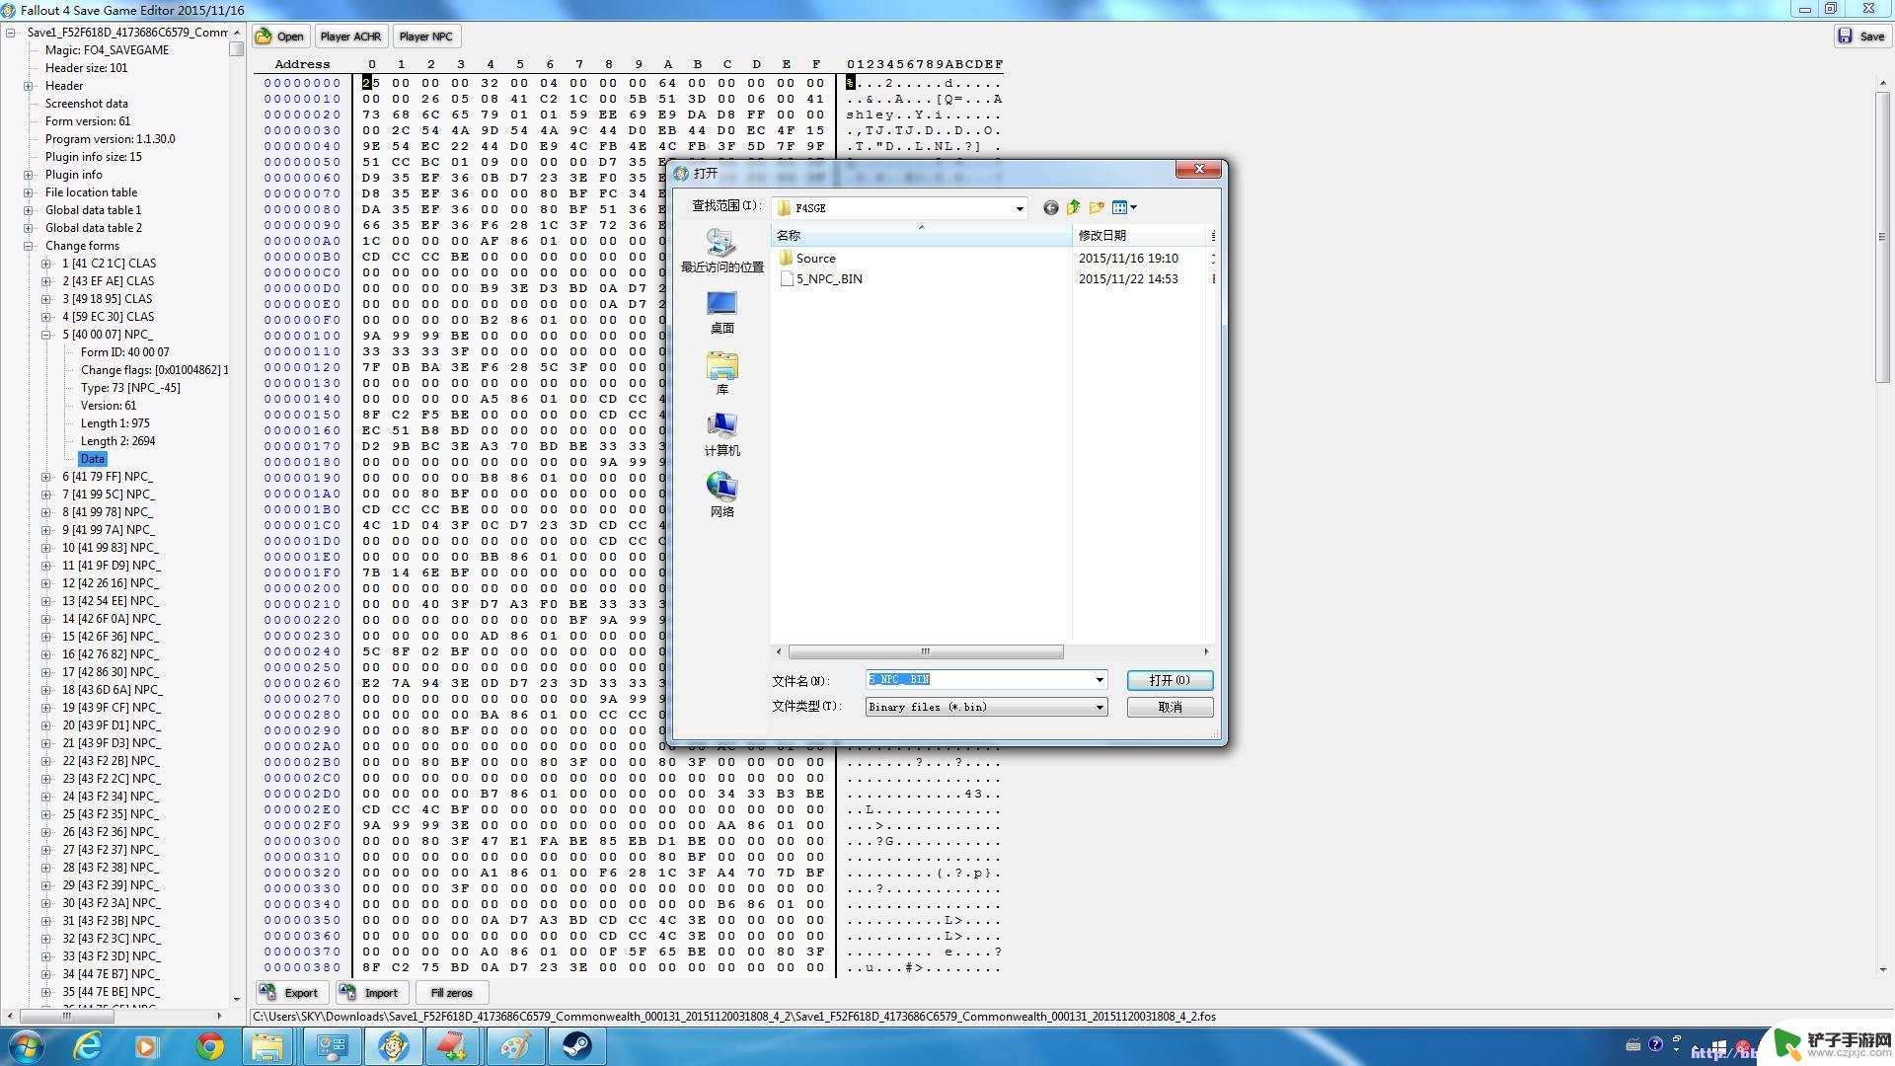Expand the 6 [41 79 FF] NPC_ node

pyautogui.click(x=46, y=477)
